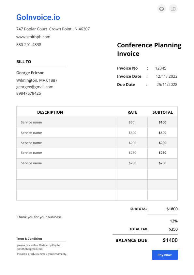Click the BALANCE DUE amount $1400
The width and height of the screenshot is (194, 275).
pyautogui.click(x=170, y=240)
